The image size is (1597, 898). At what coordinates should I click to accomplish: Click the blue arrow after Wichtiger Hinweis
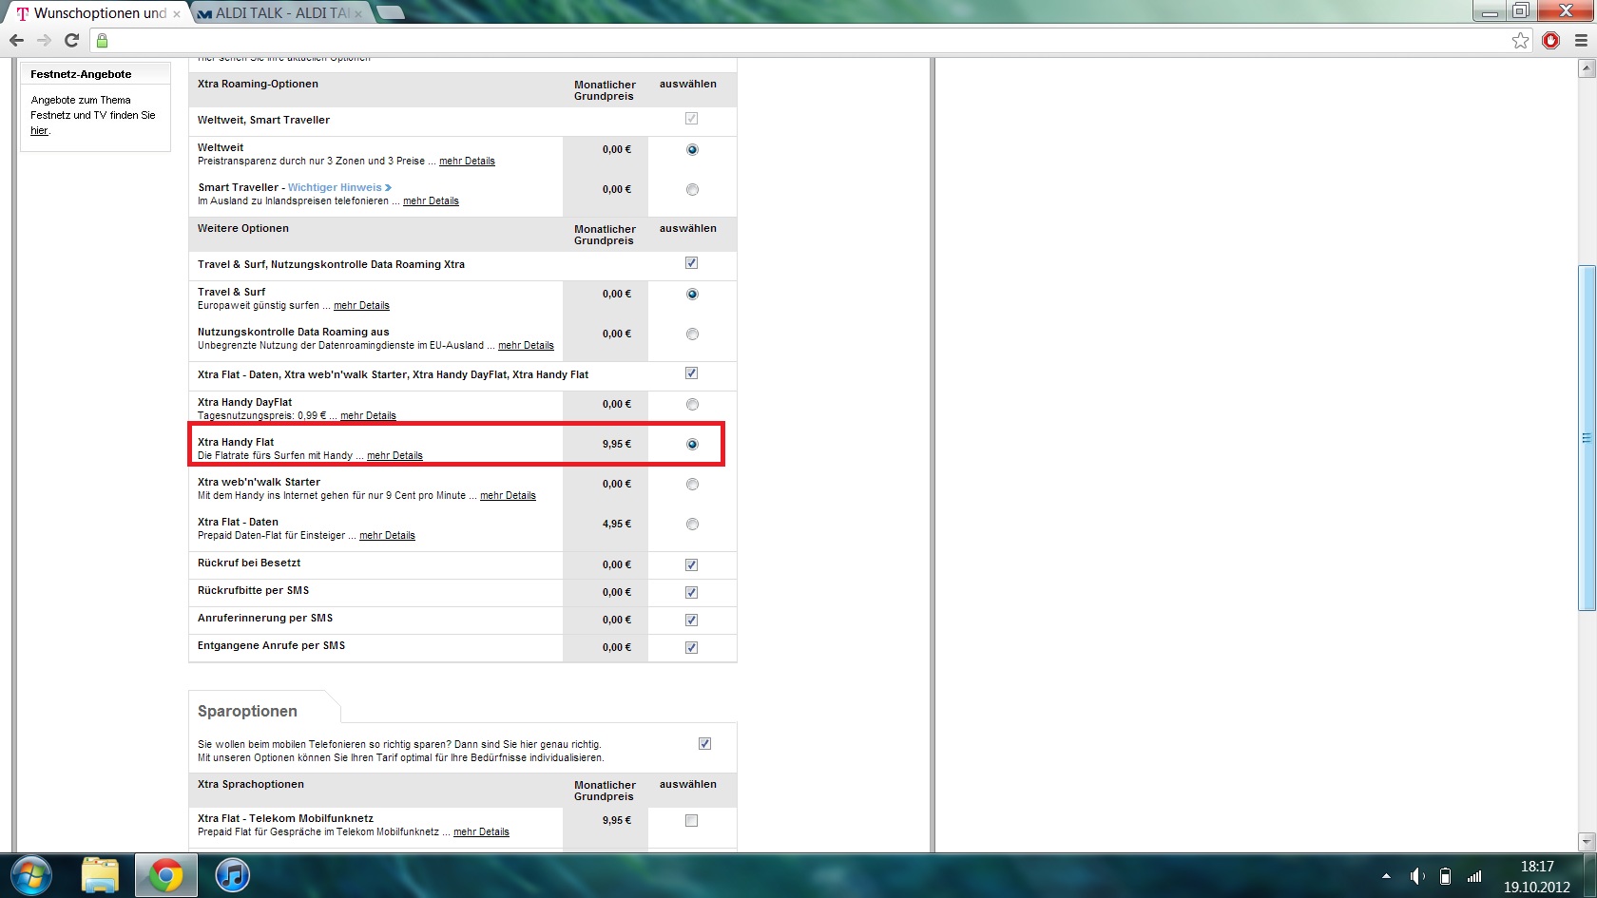tap(388, 187)
